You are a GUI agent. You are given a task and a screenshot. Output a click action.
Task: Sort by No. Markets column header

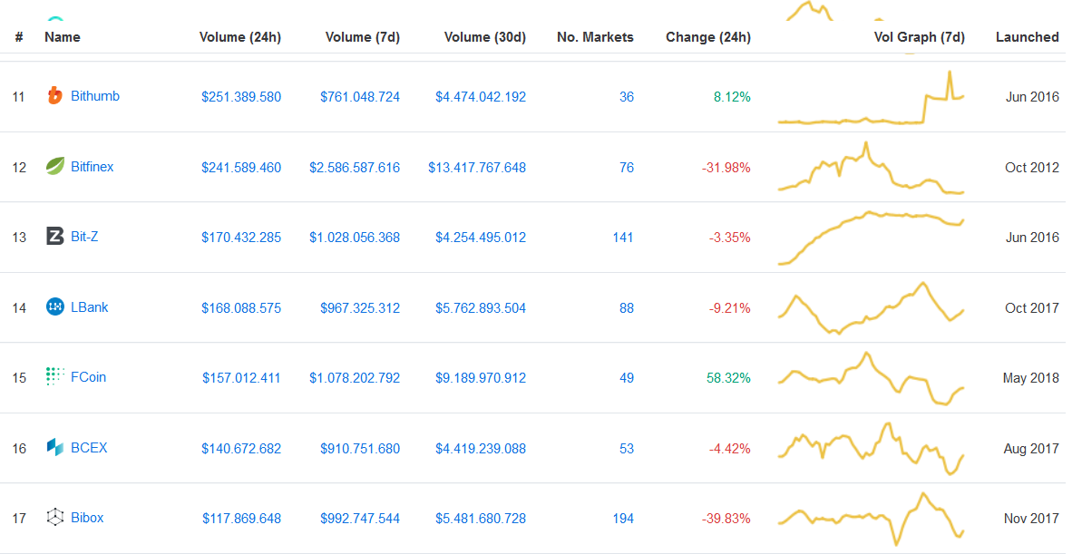pos(595,37)
